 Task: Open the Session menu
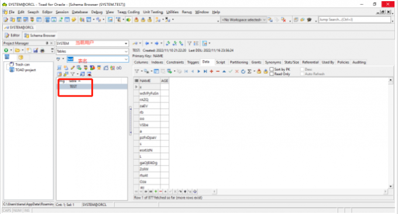tap(62, 12)
